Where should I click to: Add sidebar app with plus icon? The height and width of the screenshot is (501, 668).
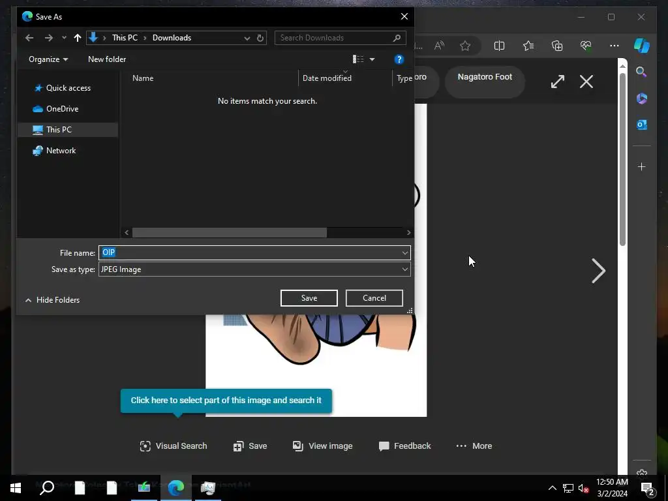(642, 166)
